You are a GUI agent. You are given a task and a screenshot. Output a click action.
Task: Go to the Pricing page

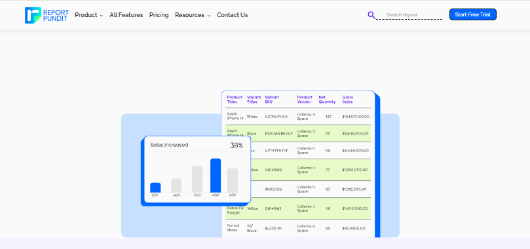[x=159, y=15]
